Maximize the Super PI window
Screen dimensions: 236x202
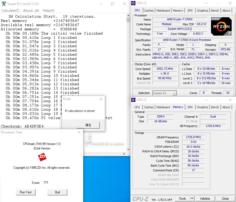[x=112, y=4]
